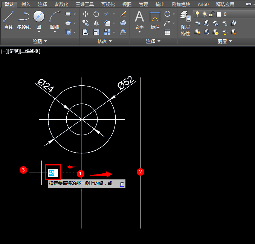The image size is (255, 244).
Task: Open the 参数化 ribbon tab
Action: (61, 5)
